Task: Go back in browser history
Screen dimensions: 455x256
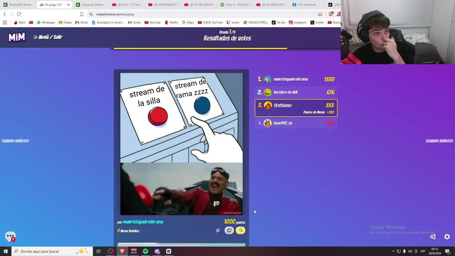Action: [5, 14]
